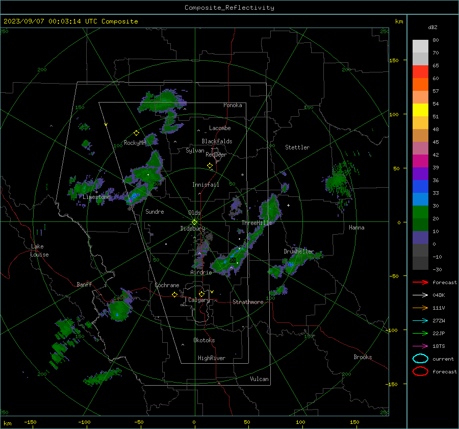Pick the purple swatch between 39 and 36 dBZ
This screenshot has width=459, height=429.
coord(420,173)
